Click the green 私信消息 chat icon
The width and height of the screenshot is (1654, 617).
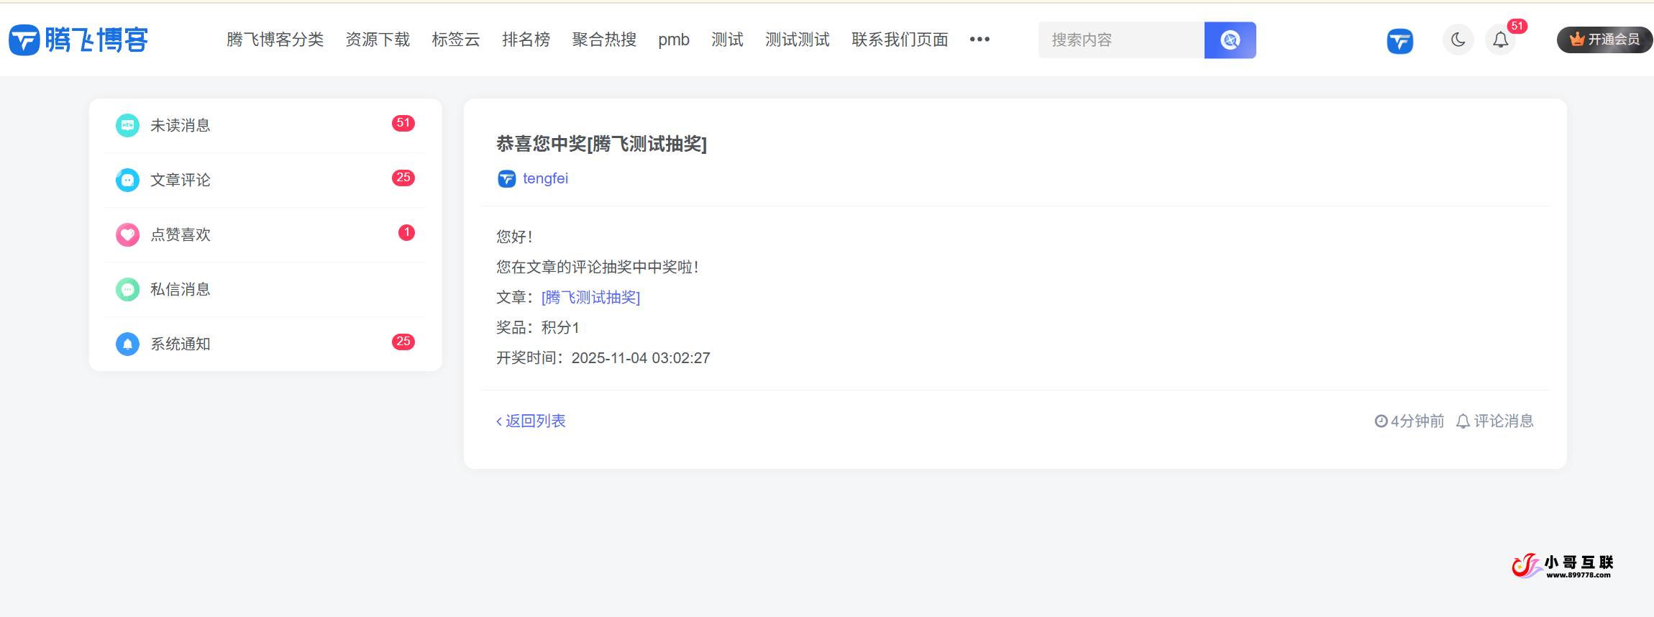tap(127, 289)
